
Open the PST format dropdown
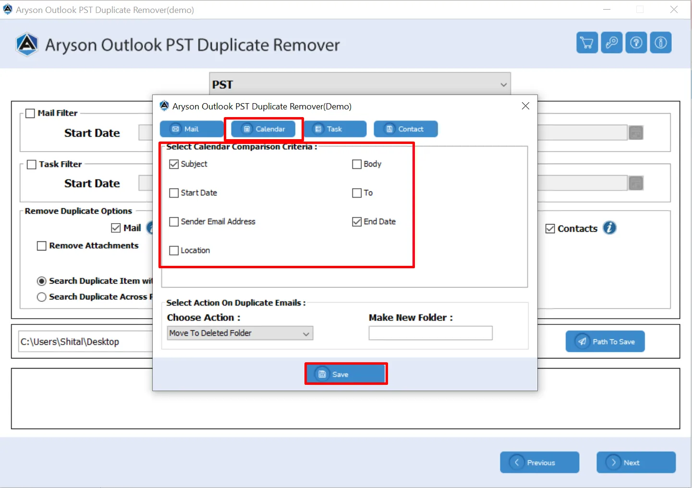[503, 84]
